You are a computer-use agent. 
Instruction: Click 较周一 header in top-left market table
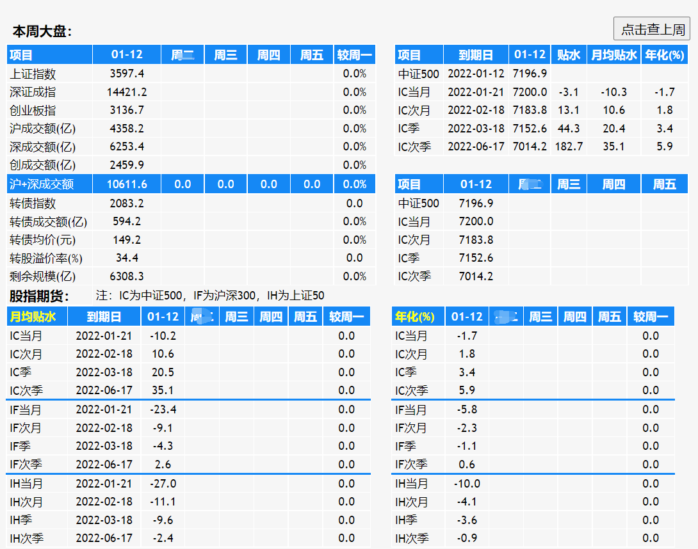[x=354, y=55]
